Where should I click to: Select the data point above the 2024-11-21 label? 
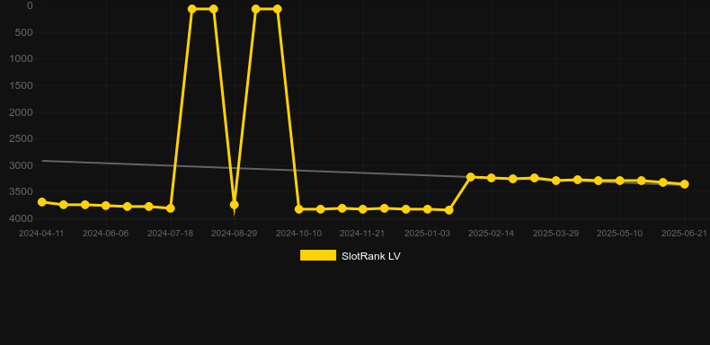[x=363, y=209]
